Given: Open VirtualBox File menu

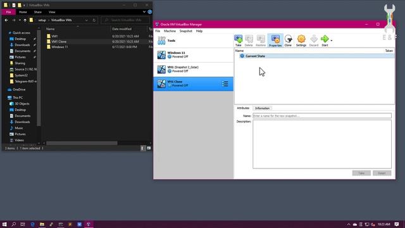Looking at the screenshot, I should 158,31.
